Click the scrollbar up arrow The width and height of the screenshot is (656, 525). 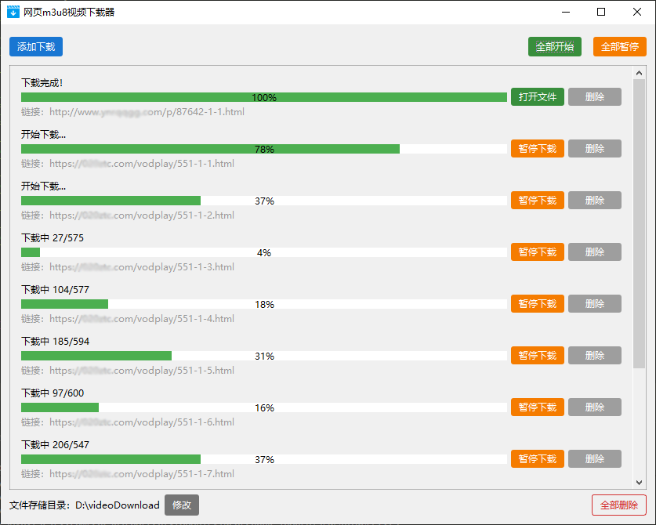pyautogui.click(x=639, y=73)
